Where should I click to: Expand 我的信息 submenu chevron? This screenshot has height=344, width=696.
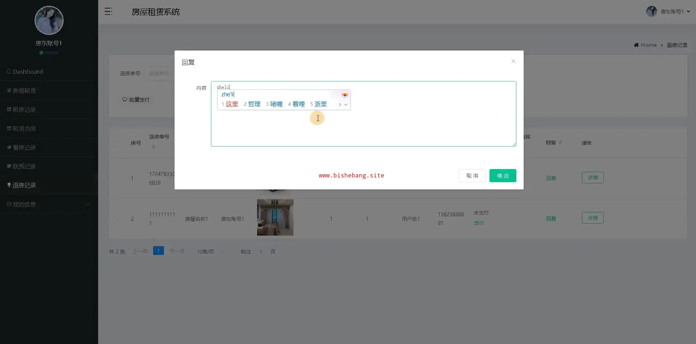(x=88, y=204)
